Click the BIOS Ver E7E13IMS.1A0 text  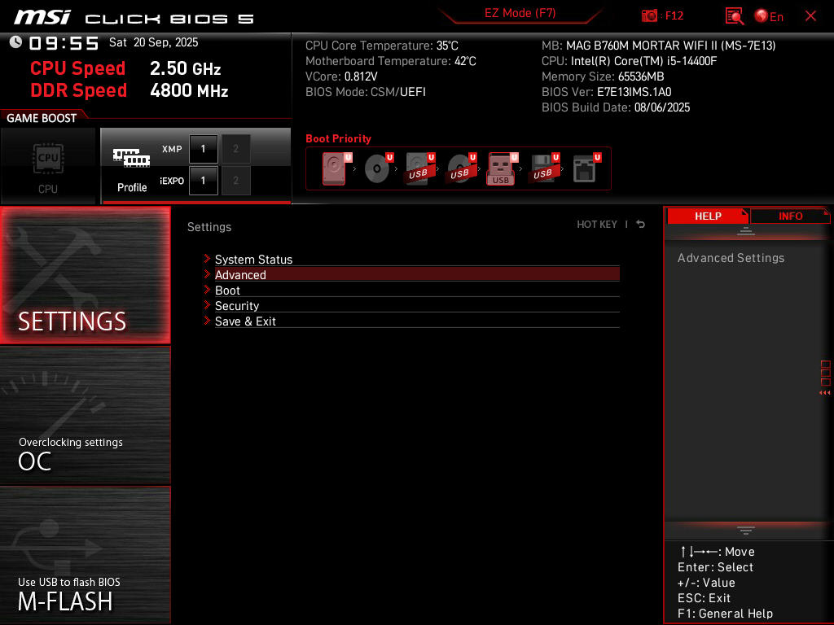pos(606,92)
